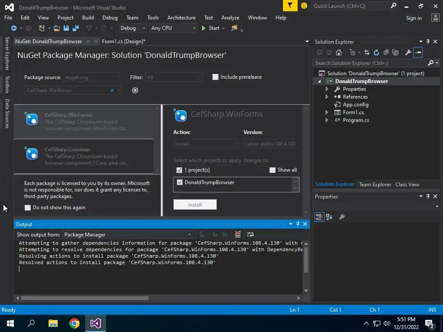Screen dimensions: 443x332
Task: Enable the Include prerelease checkbox
Action: pos(215,77)
